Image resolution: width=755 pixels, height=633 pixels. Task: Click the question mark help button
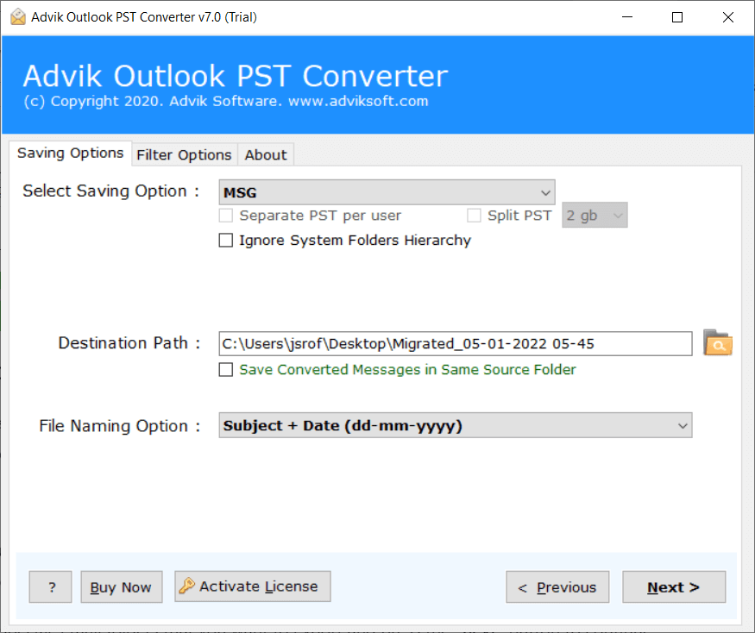coord(51,586)
